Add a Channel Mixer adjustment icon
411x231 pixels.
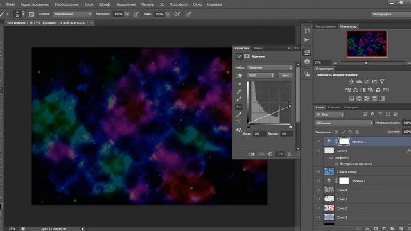click(378, 90)
